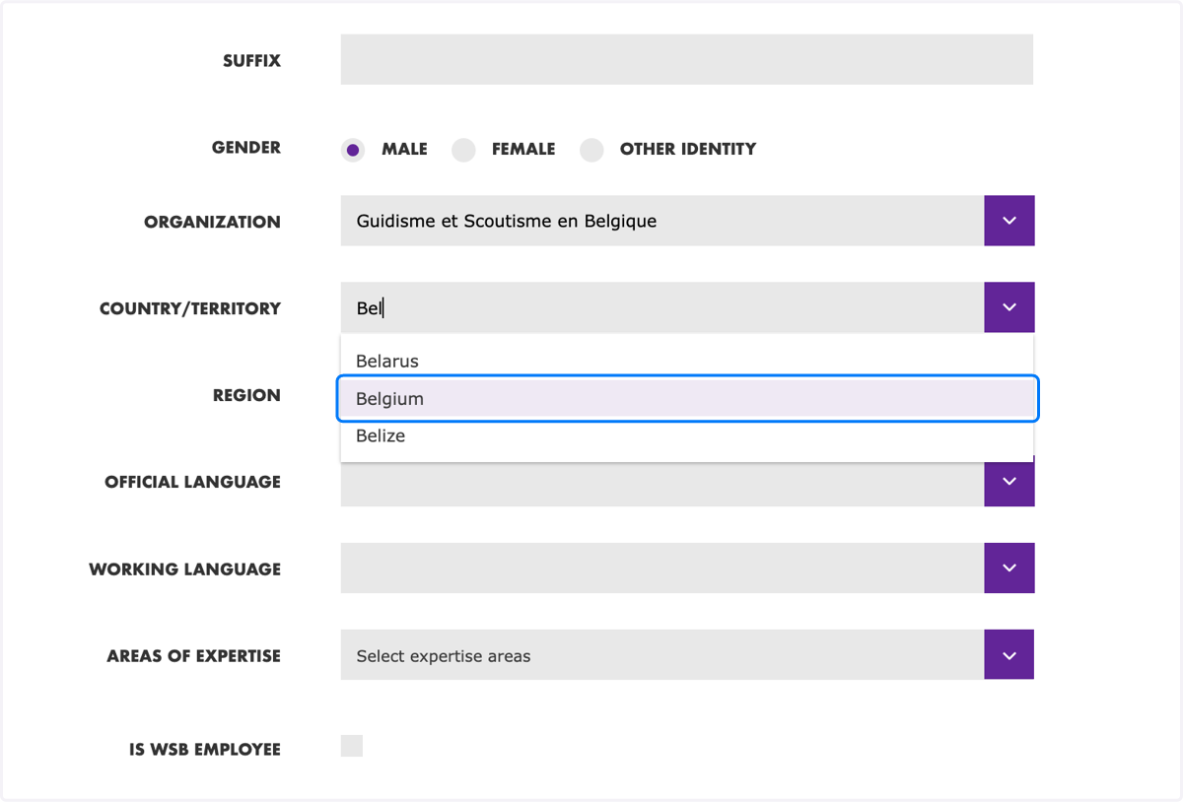Click the AREAS OF EXPERTISE label
Image resolution: width=1183 pixels, height=802 pixels.
tap(194, 656)
